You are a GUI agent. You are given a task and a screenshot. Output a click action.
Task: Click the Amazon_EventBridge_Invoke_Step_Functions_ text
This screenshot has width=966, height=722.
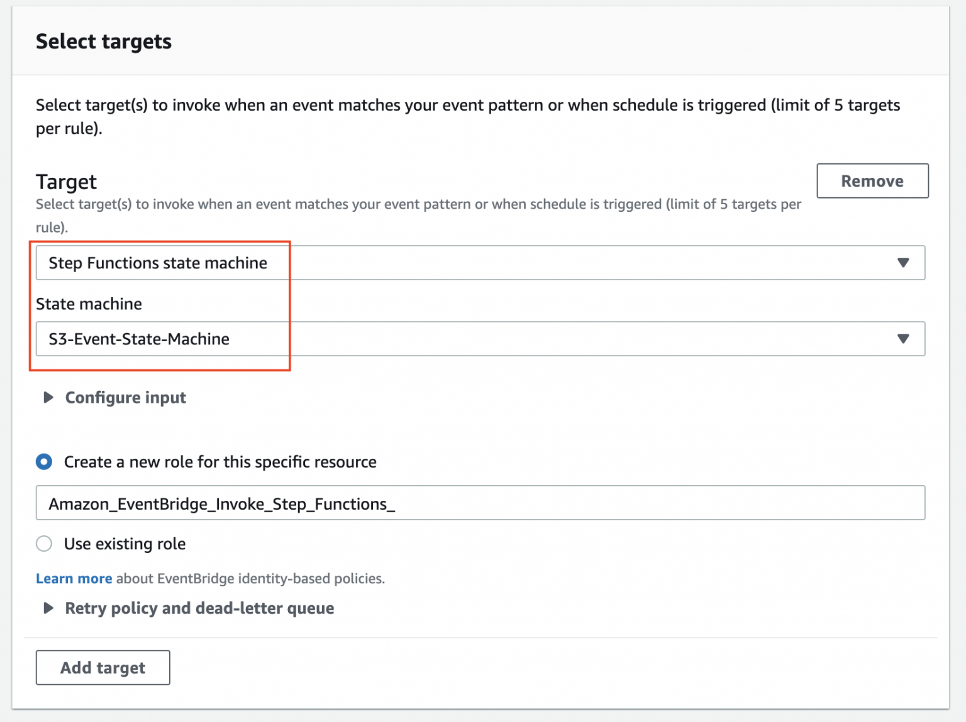pyautogui.click(x=222, y=503)
